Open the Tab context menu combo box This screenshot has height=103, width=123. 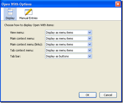(69, 50)
